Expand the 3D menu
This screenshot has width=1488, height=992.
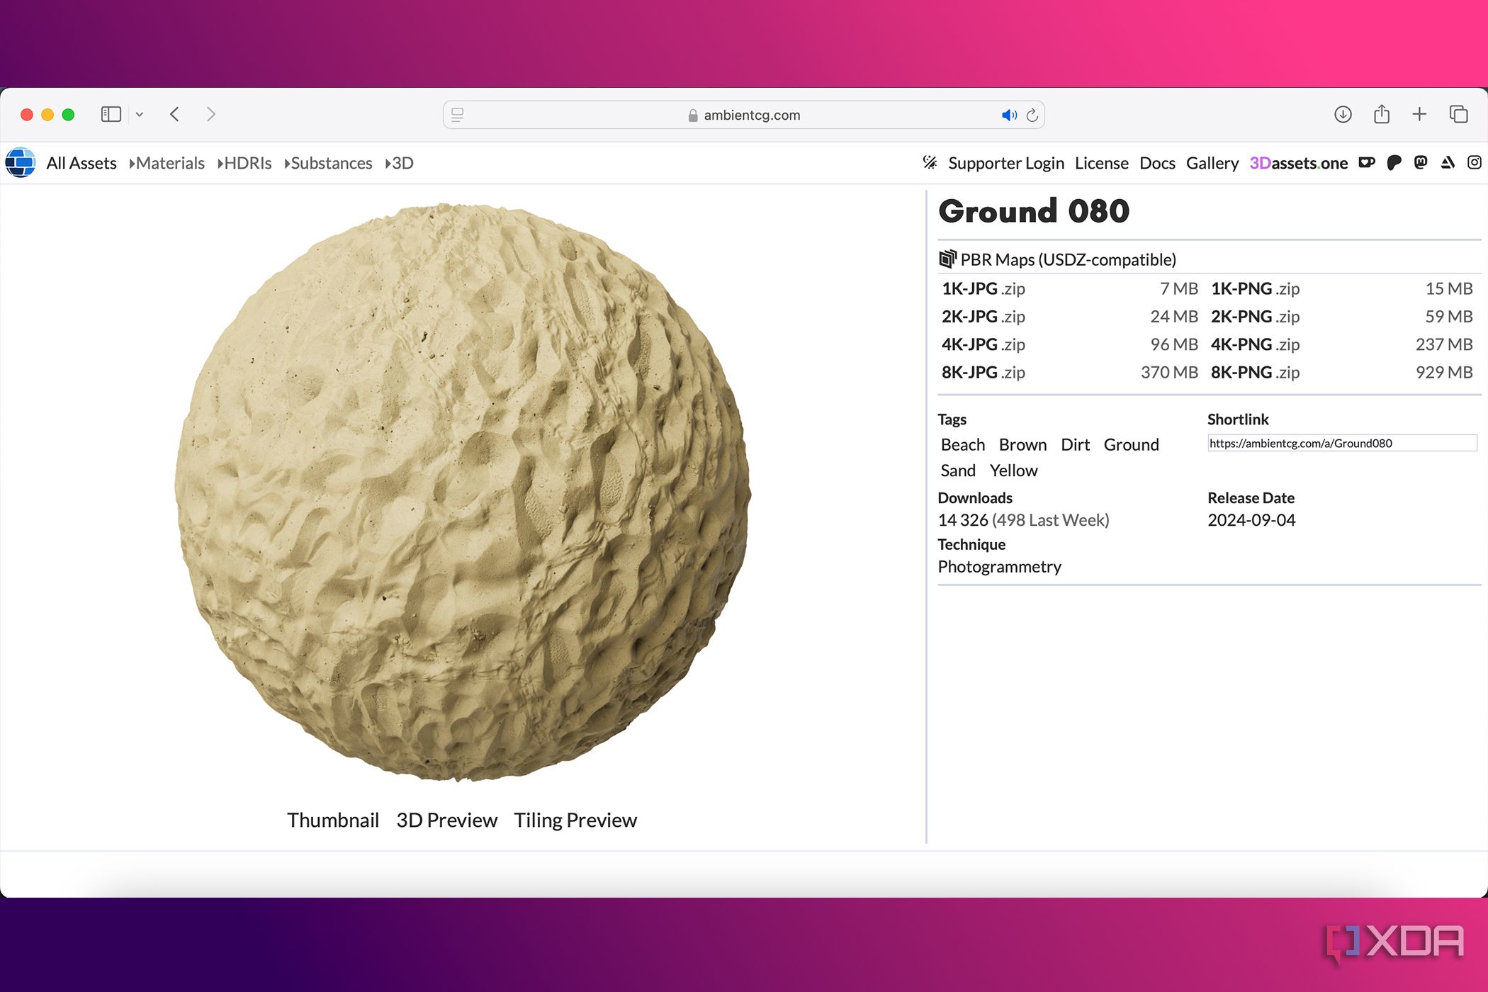tap(400, 163)
